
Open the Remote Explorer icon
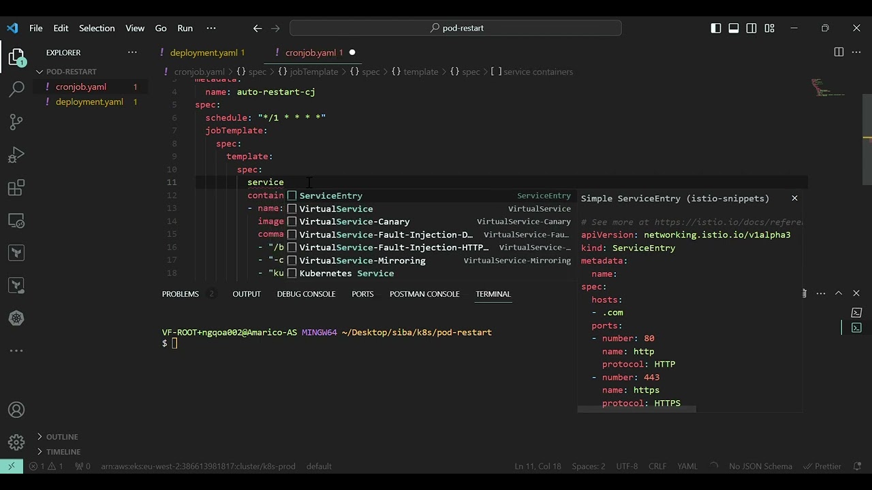click(16, 220)
